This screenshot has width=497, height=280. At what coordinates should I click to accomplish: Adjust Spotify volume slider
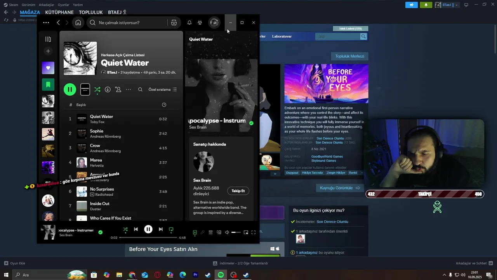[x=236, y=232]
